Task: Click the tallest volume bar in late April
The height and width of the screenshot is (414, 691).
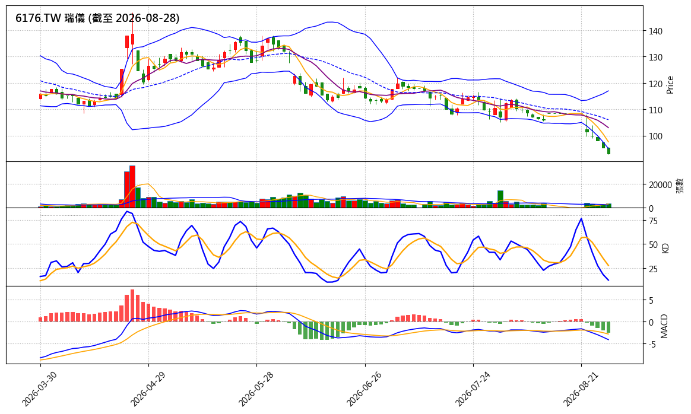Action: tap(132, 187)
